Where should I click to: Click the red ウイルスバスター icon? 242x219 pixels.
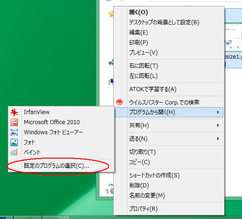pyautogui.click(x=120, y=102)
